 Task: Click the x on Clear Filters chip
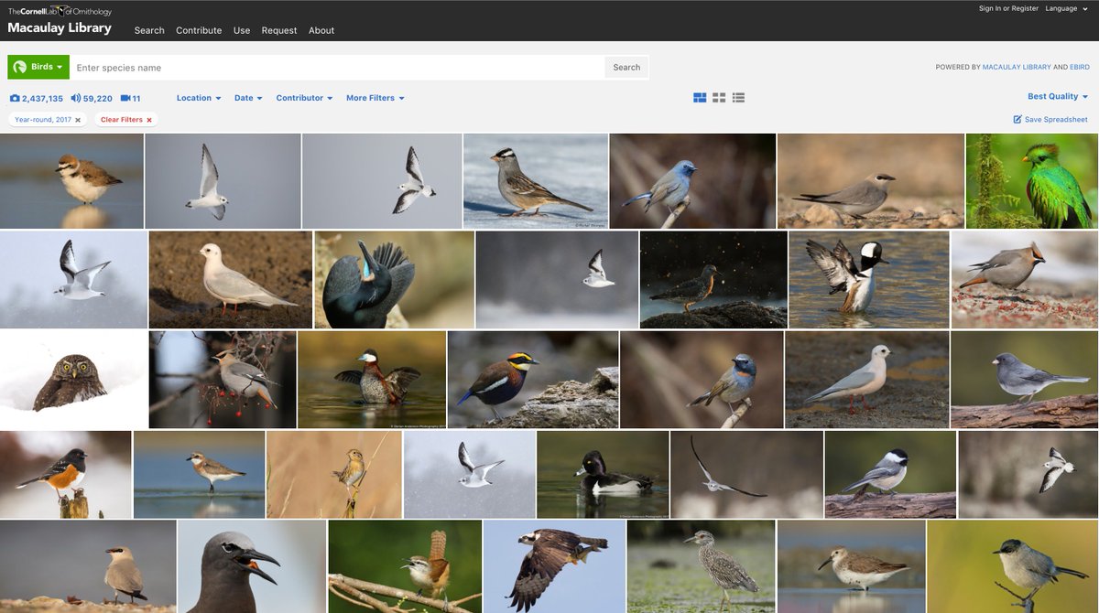(149, 119)
